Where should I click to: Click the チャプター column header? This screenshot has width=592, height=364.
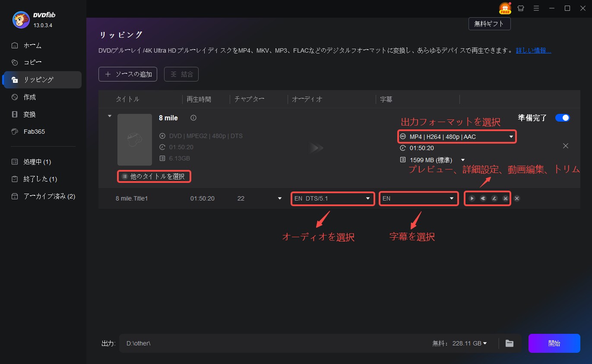click(249, 99)
